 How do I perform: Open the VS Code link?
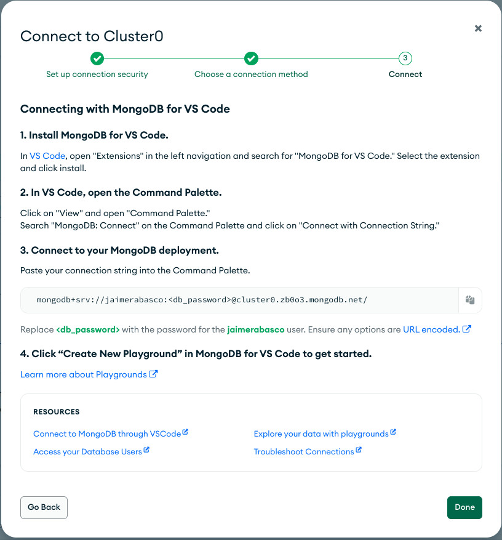pyautogui.click(x=47, y=156)
